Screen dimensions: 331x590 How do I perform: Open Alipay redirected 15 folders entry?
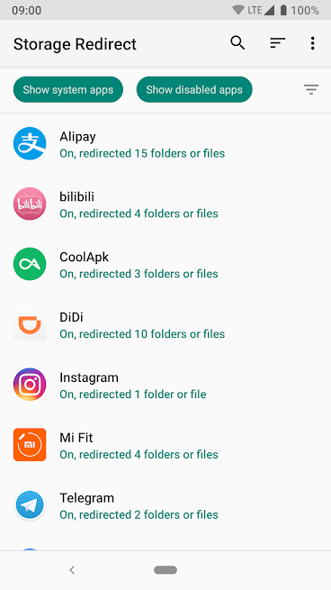165,143
